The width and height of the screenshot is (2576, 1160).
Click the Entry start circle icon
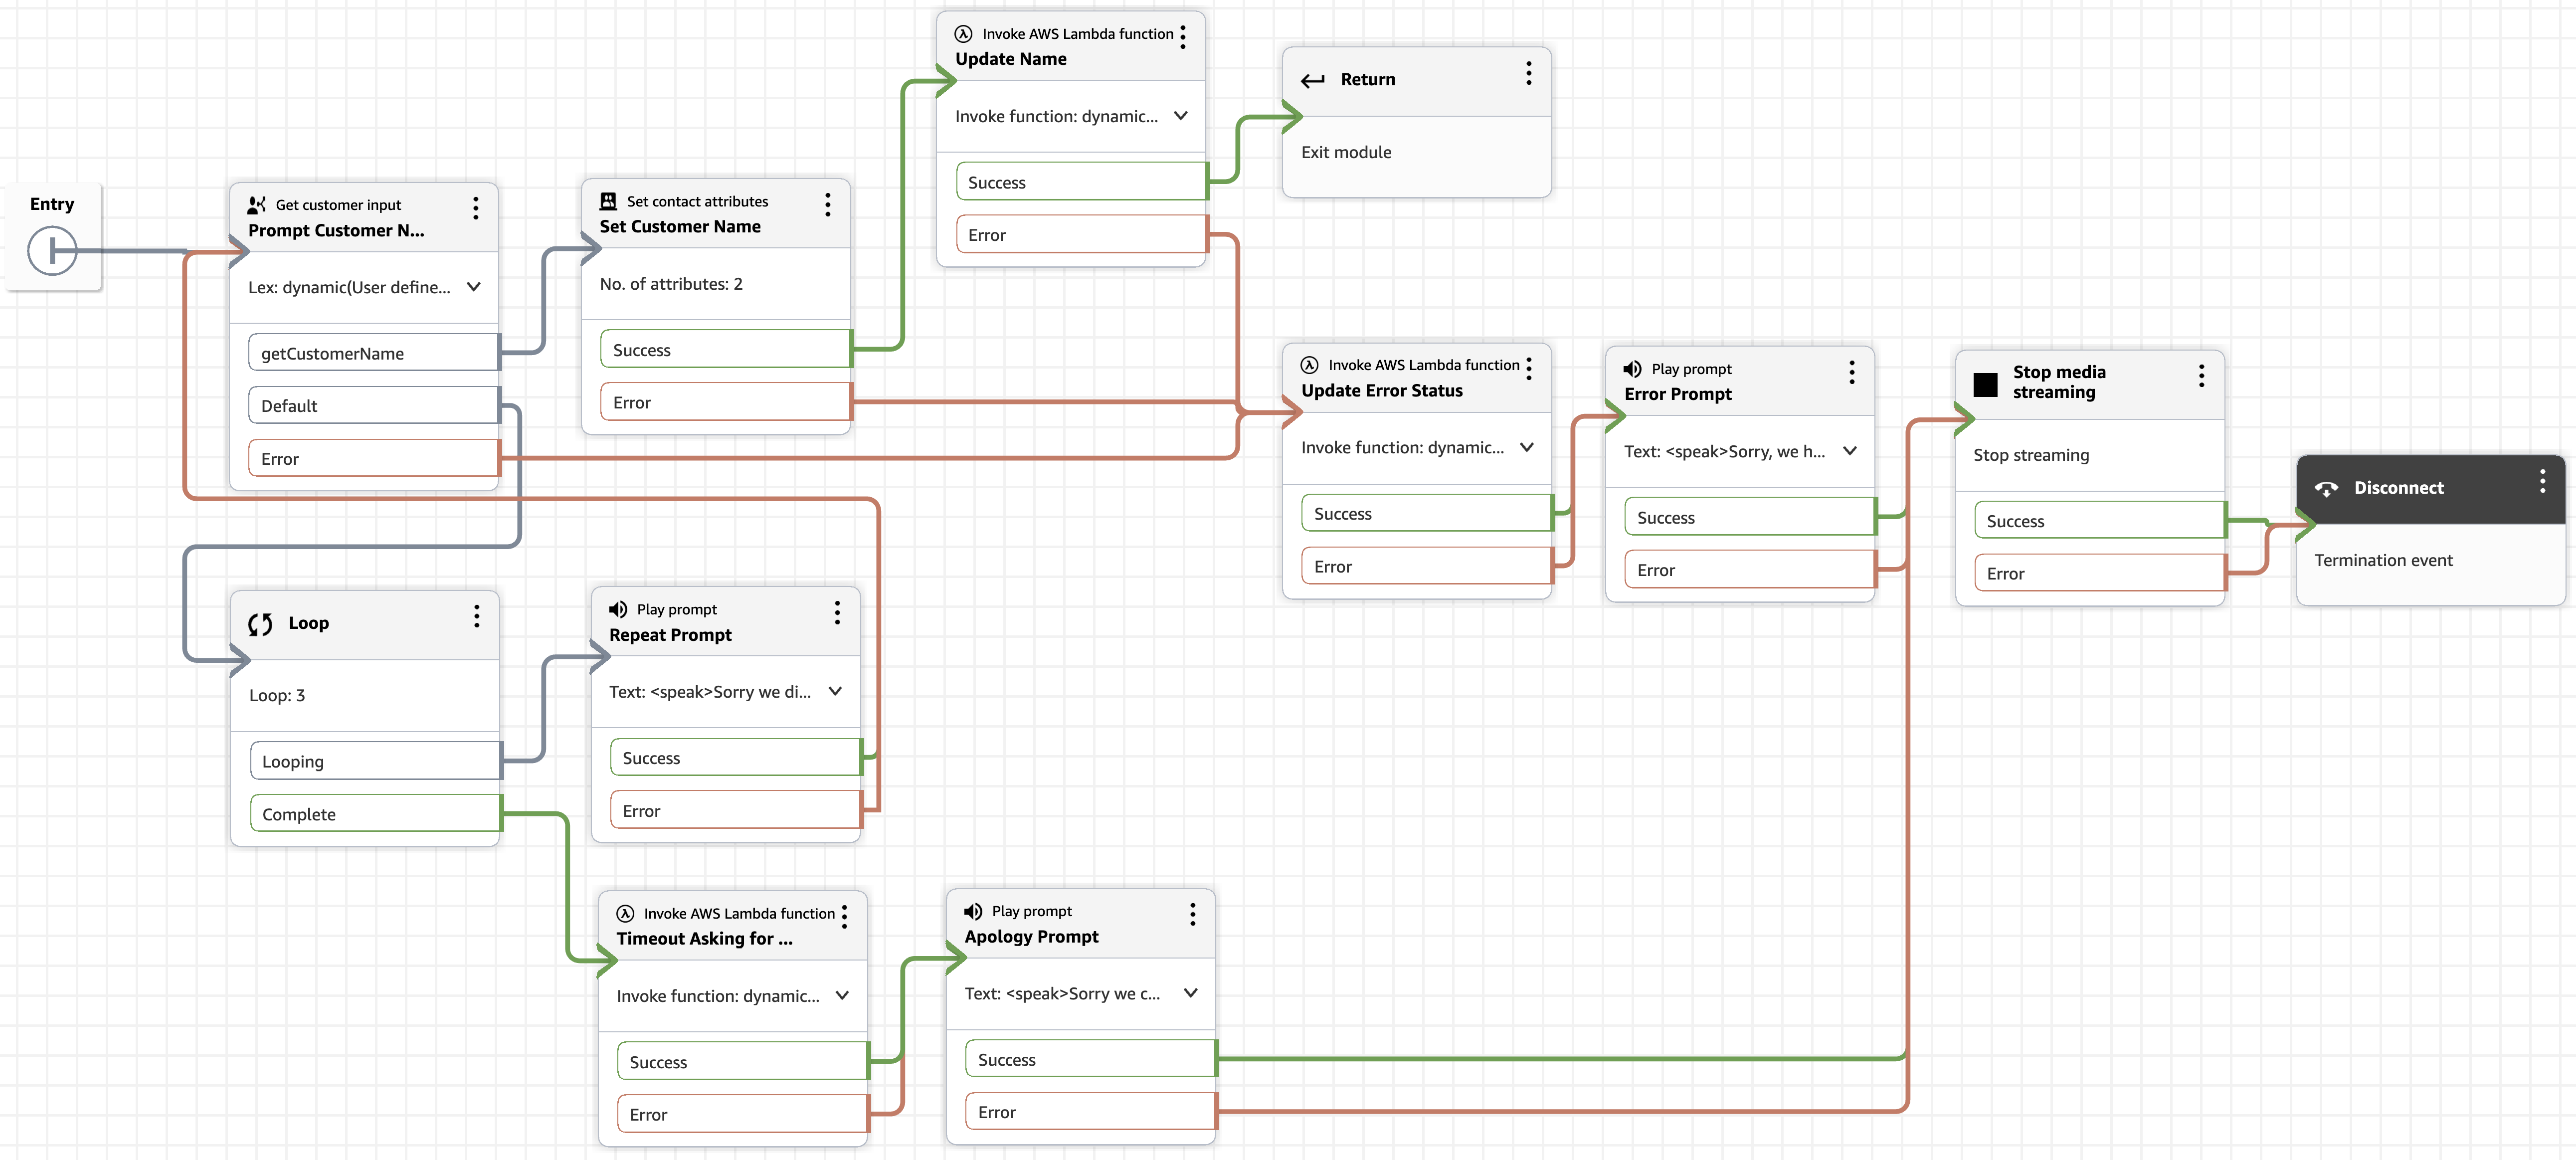click(52, 250)
